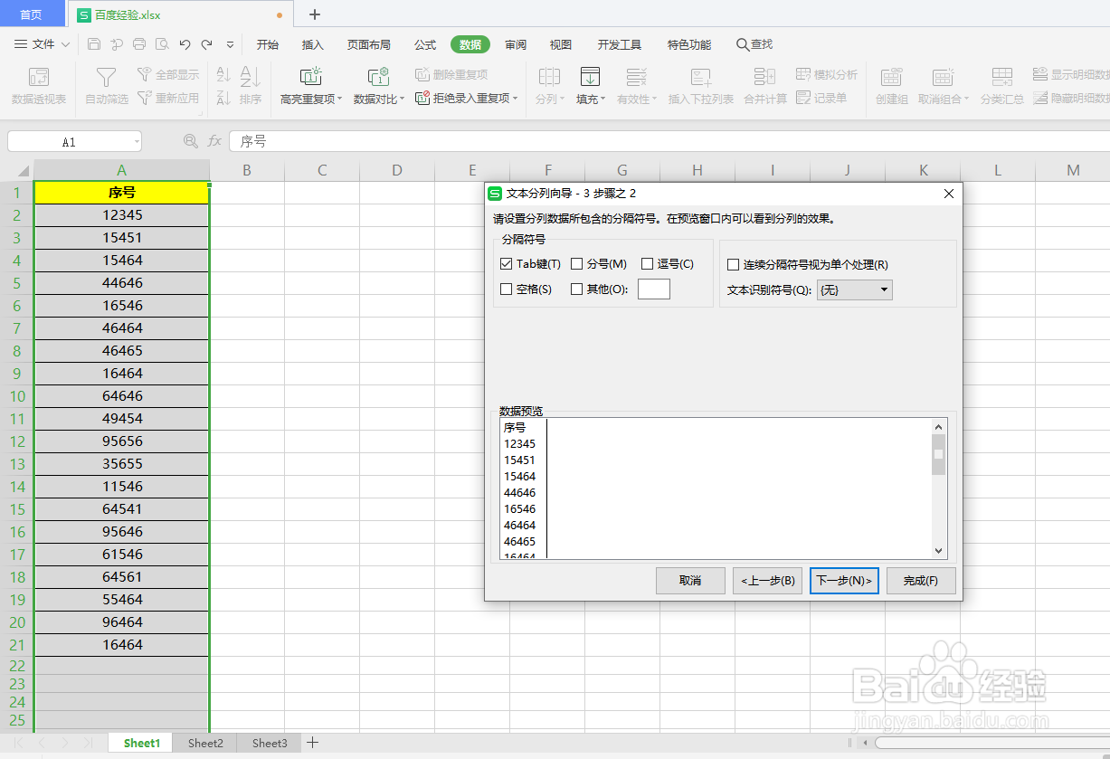Click the 下一步(N)> button
The image size is (1110, 759).
click(844, 581)
